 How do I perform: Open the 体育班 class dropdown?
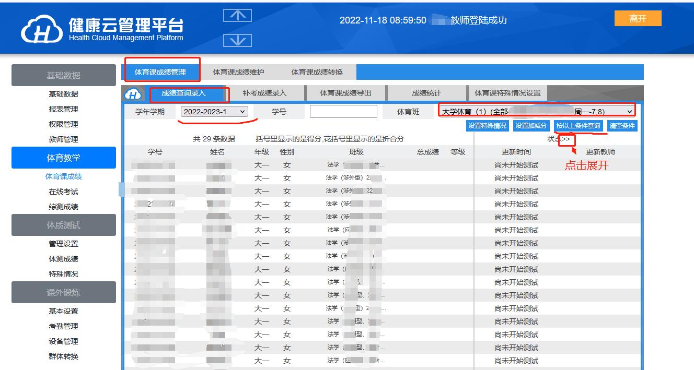tap(537, 112)
